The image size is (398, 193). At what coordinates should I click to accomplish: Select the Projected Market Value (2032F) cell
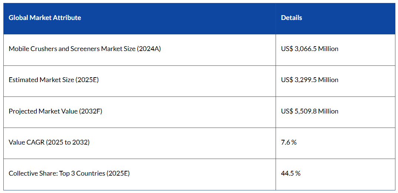pos(55,111)
